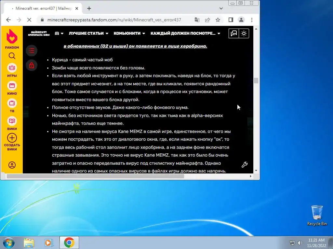Image resolution: width=333 pixels, height=249 pixels.
Task: Expand the Комьюнити menu
Action: (129, 33)
